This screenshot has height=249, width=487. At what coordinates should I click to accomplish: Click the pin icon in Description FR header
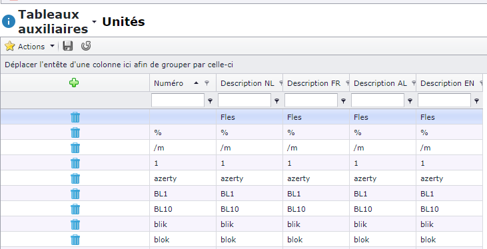348,83
